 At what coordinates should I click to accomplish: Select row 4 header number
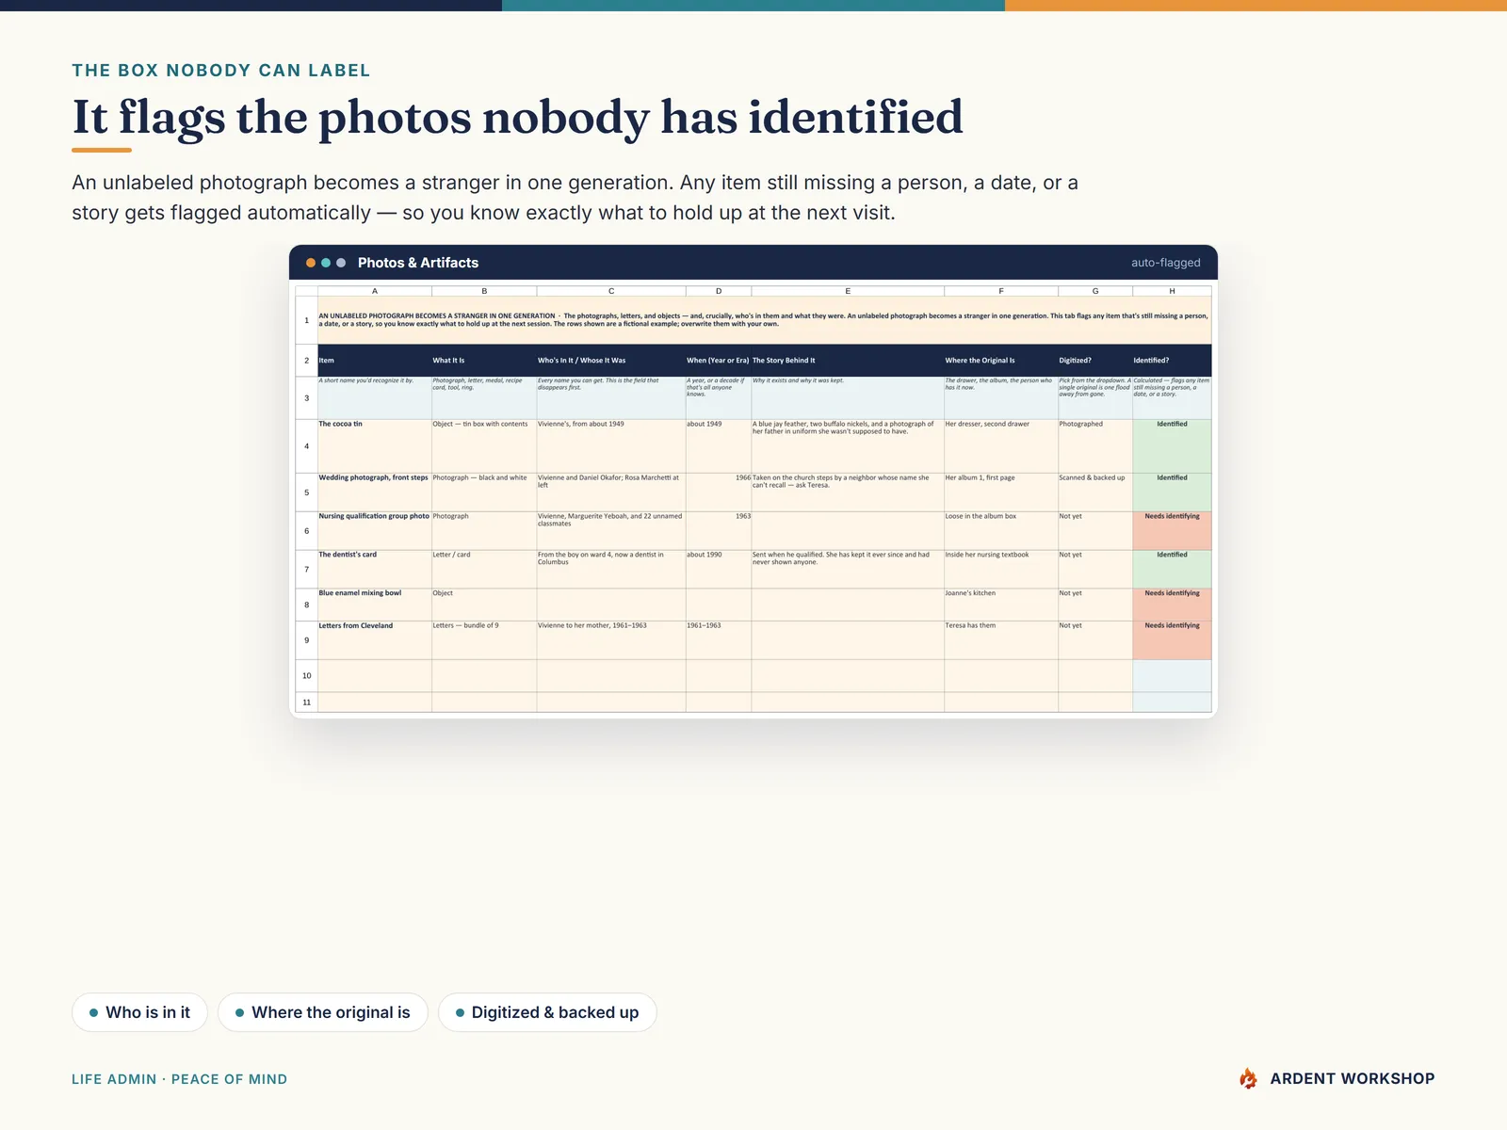click(x=306, y=445)
